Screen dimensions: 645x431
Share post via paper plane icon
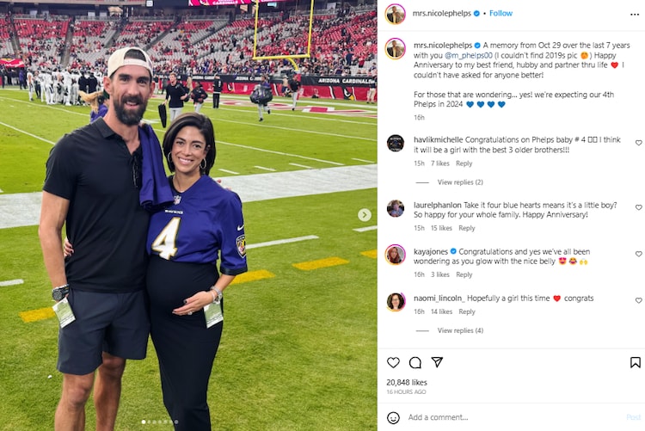click(x=437, y=362)
